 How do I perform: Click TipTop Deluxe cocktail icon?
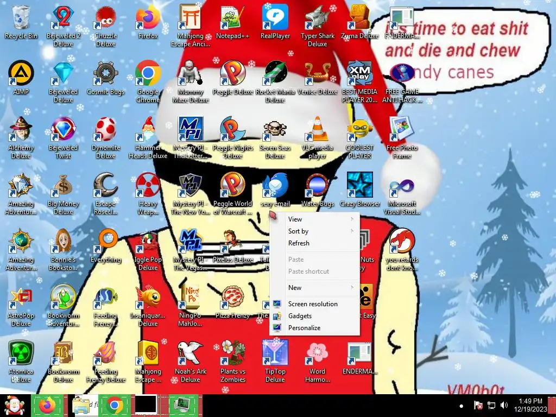(x=275, y=353)
